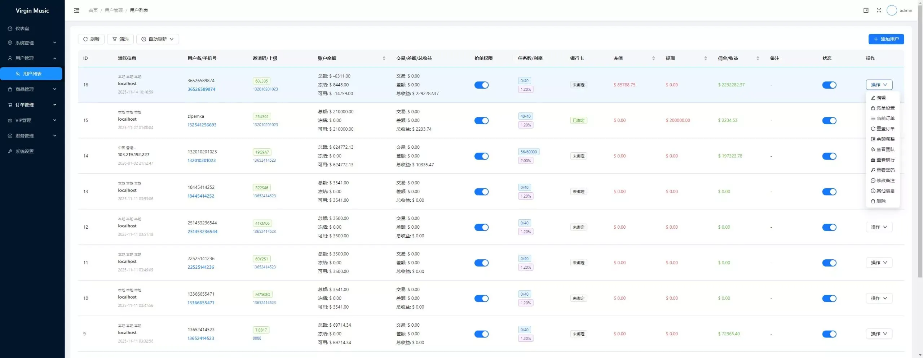
Task: Click the invite code tag 25US01
Action: pos(262,117)
